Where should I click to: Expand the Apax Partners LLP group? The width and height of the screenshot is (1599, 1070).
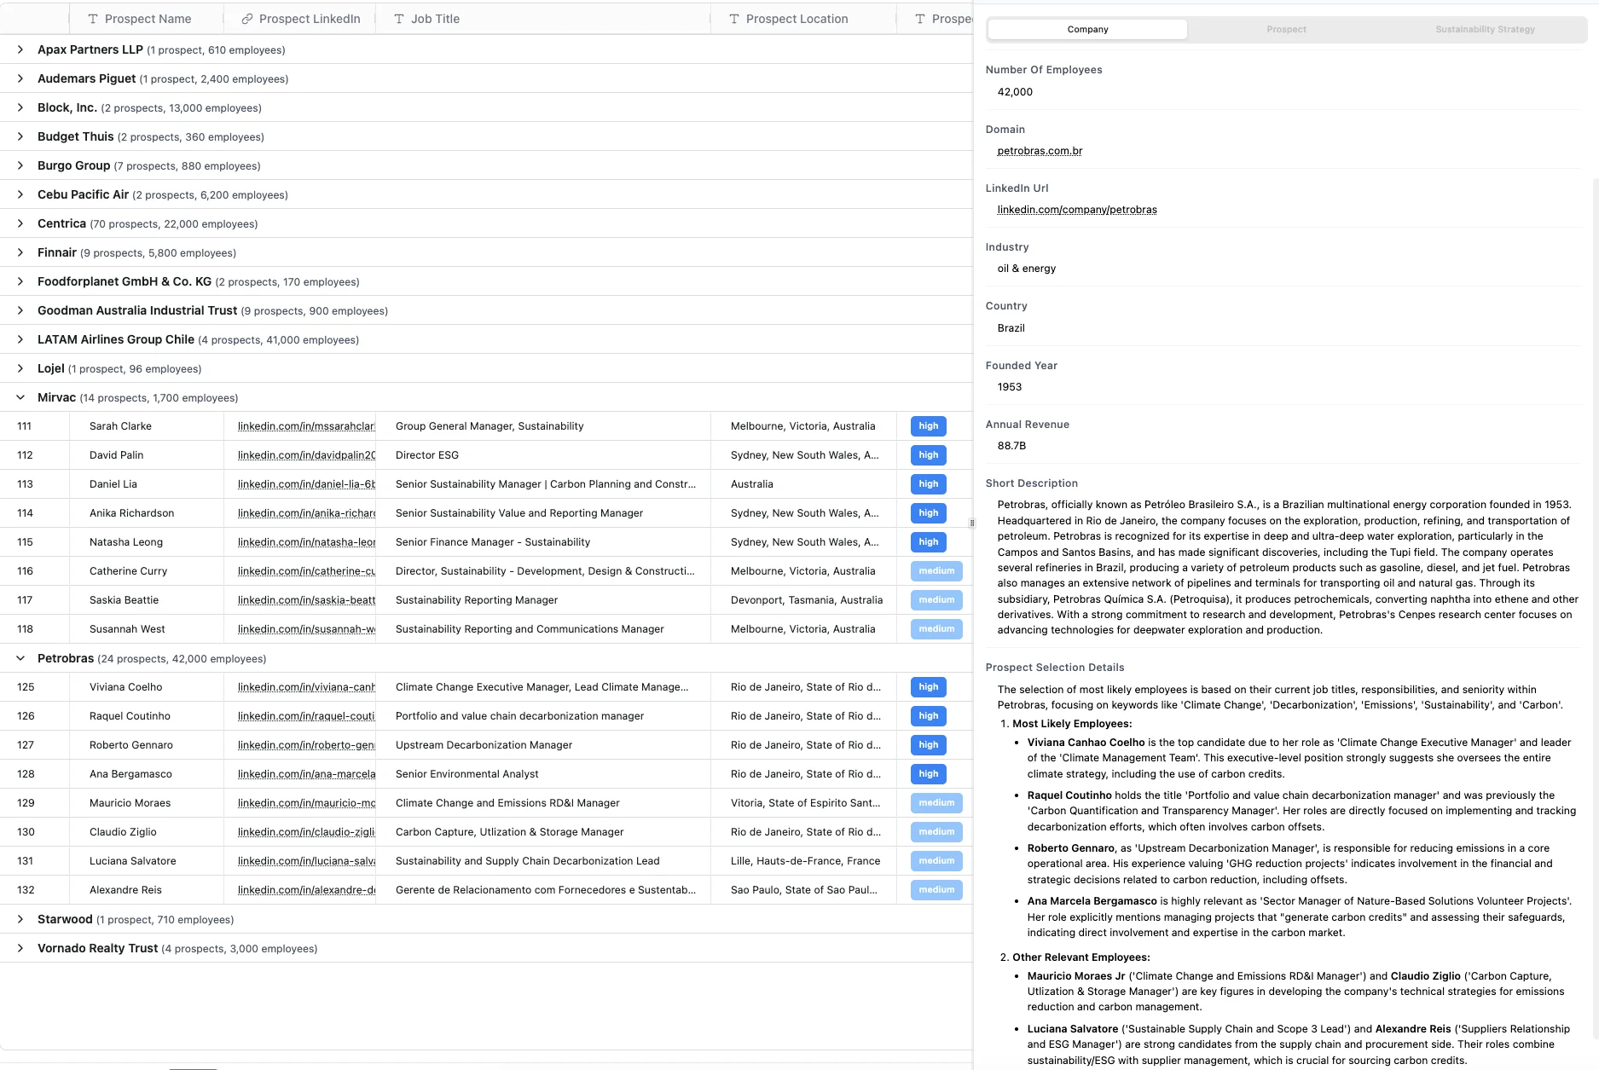(x=20, y=50)
